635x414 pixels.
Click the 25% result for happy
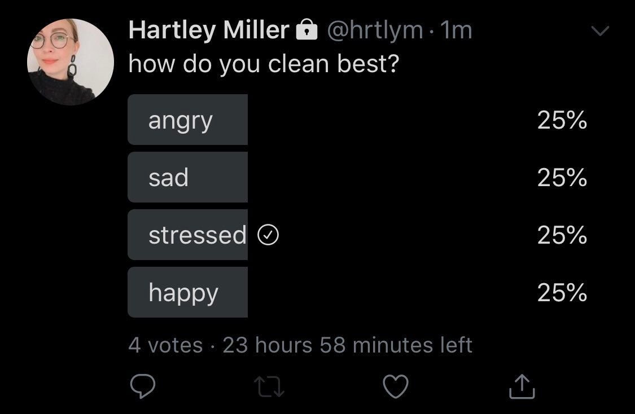click(562, 293)
